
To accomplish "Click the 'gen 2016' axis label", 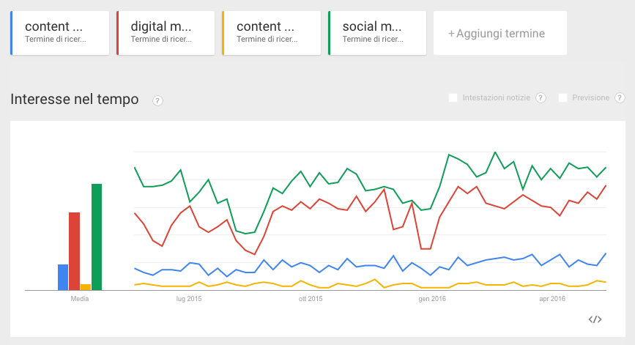I will [x=432, y=299].
